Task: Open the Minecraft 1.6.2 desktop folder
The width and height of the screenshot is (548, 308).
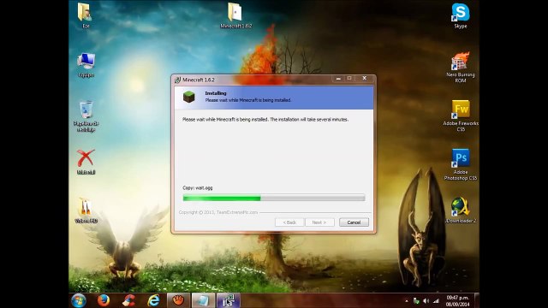Action: point(236,15)
